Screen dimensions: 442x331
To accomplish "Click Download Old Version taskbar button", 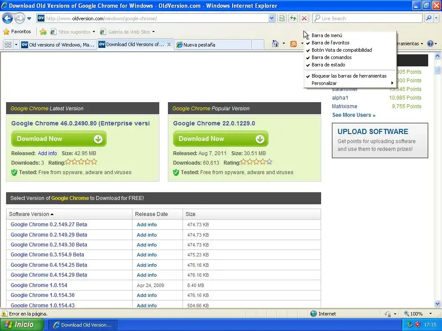I will tap(83, 325).
